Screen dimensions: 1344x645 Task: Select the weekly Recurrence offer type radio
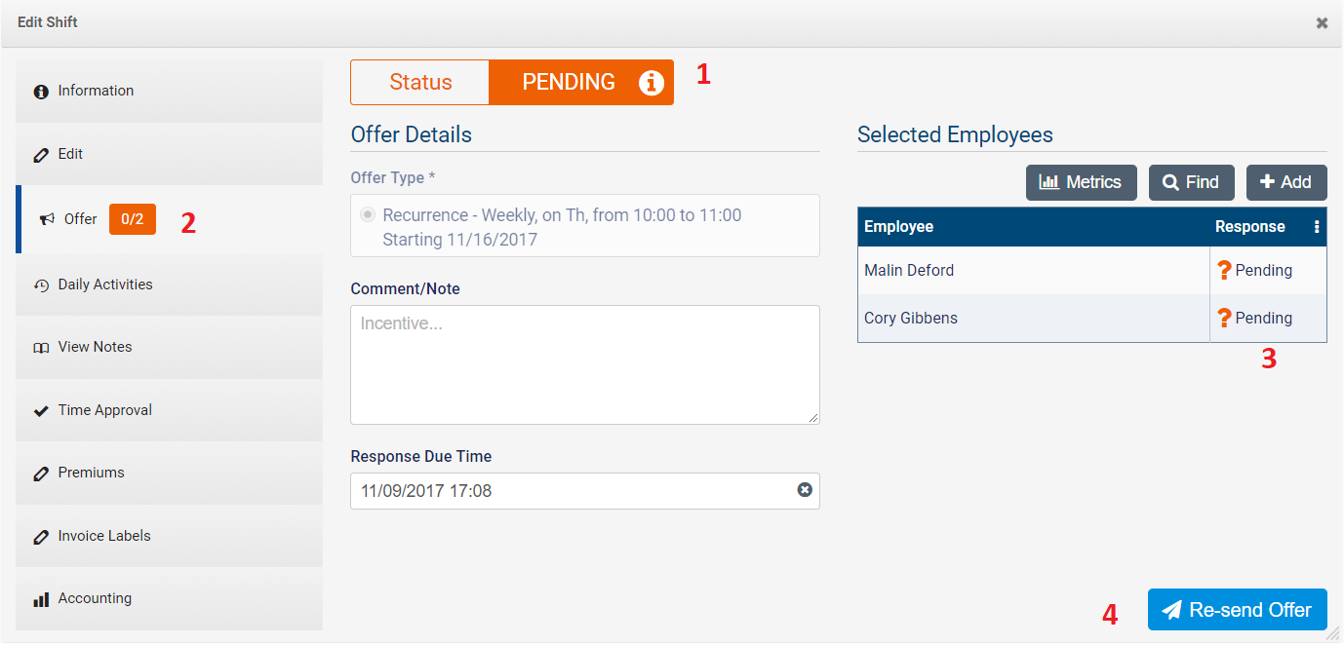pyautogui.click(x=368, y=215)
